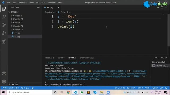Open notifications bell in status bar
170x95 pixels.
pos(166,88)
